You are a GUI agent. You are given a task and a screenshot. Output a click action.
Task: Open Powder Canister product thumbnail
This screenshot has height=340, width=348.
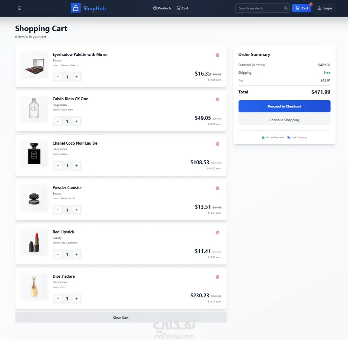coord(34,198)
